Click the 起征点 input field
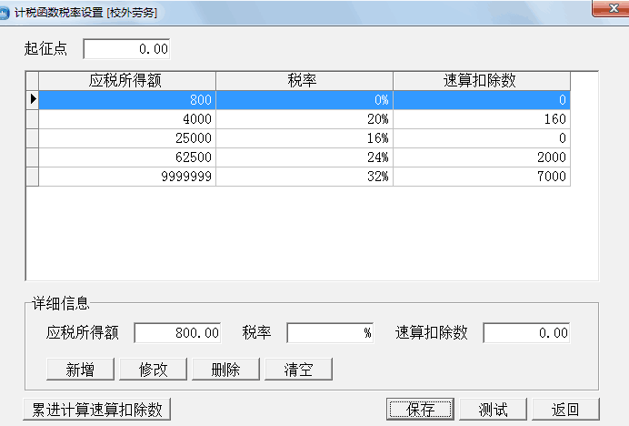Image resolution: width=629 pixels, height=426 pixels. pyautogui.click(x=126, y=48)
